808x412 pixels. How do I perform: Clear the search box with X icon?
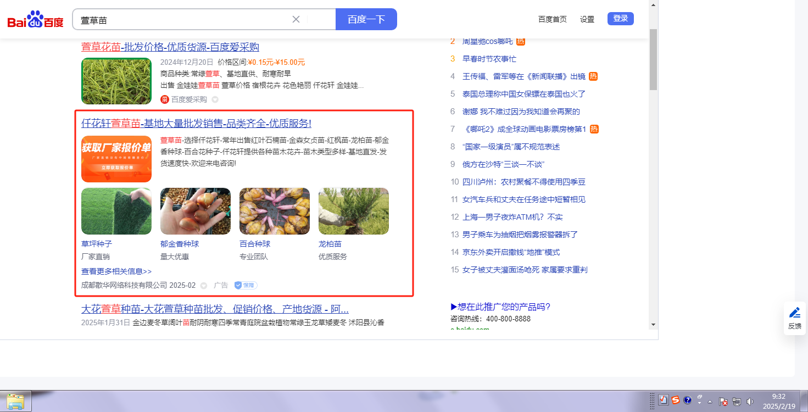(x=296, y=19)
